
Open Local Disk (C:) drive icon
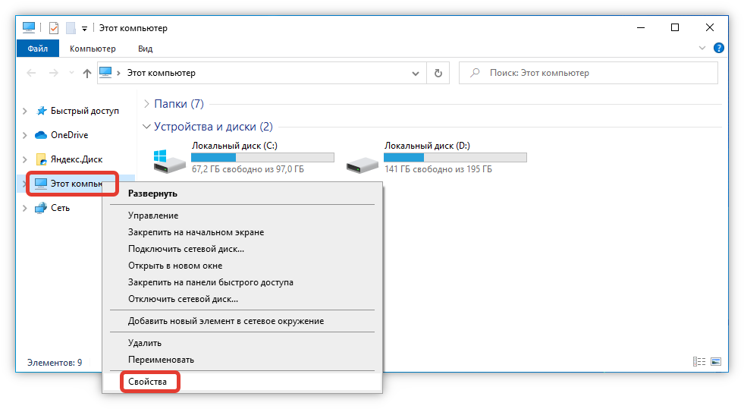point(168,161)
